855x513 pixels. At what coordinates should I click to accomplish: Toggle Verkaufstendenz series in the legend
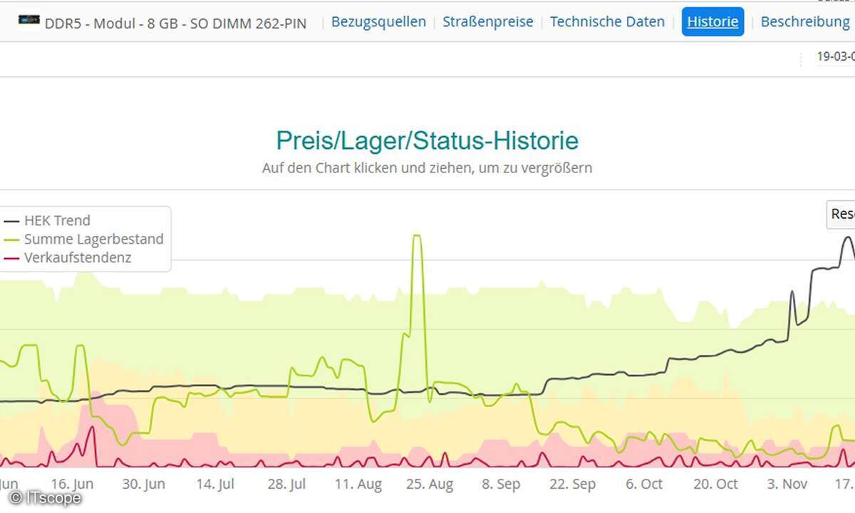point(77,258)
